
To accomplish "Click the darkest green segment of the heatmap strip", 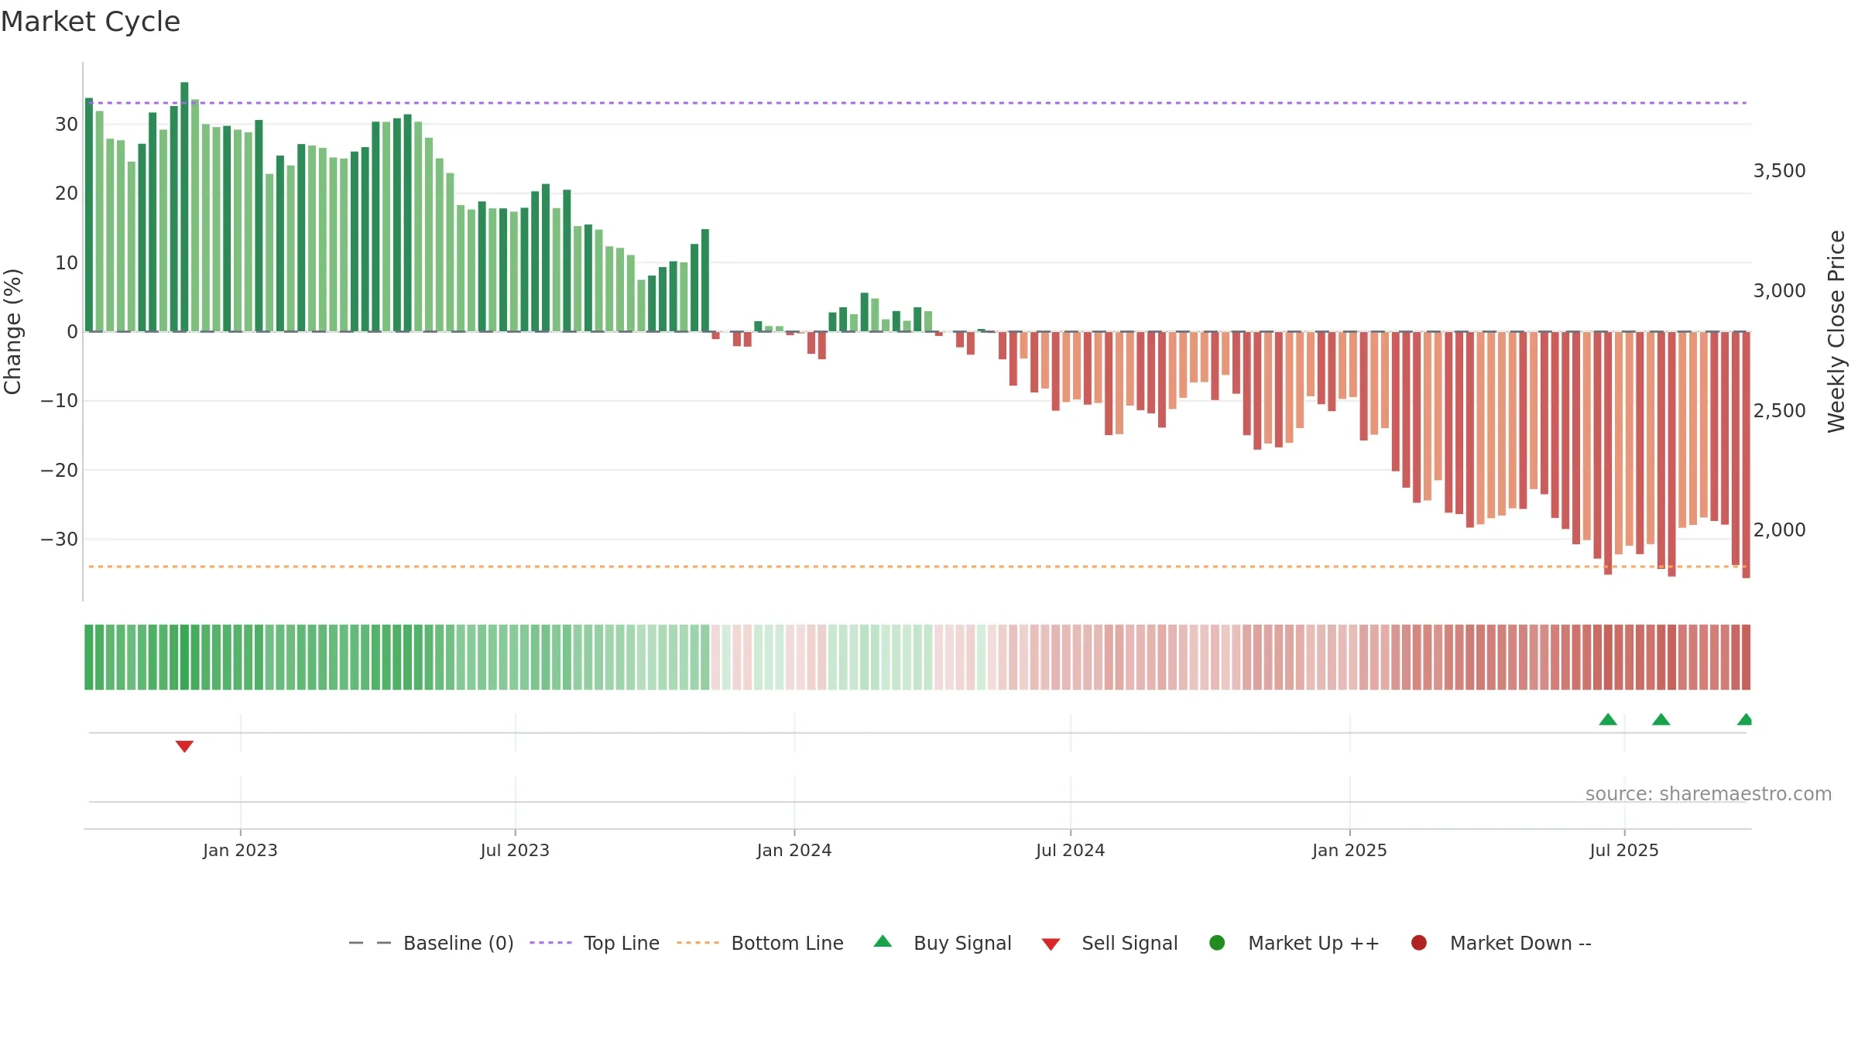I will pos(184,657).
